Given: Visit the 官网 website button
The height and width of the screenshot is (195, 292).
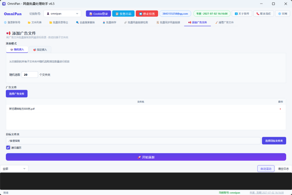Looking at the screenshot, I should pyautogui.click(x=283, y=13).
